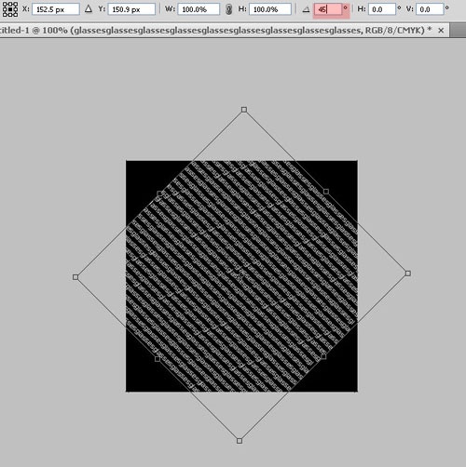Screen dimensions: 466x467
Task: Click the left corner transform handle
Action: point(75,277)
